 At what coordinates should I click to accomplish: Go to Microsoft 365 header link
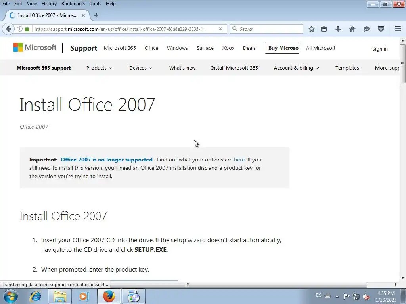click(120, 48)
